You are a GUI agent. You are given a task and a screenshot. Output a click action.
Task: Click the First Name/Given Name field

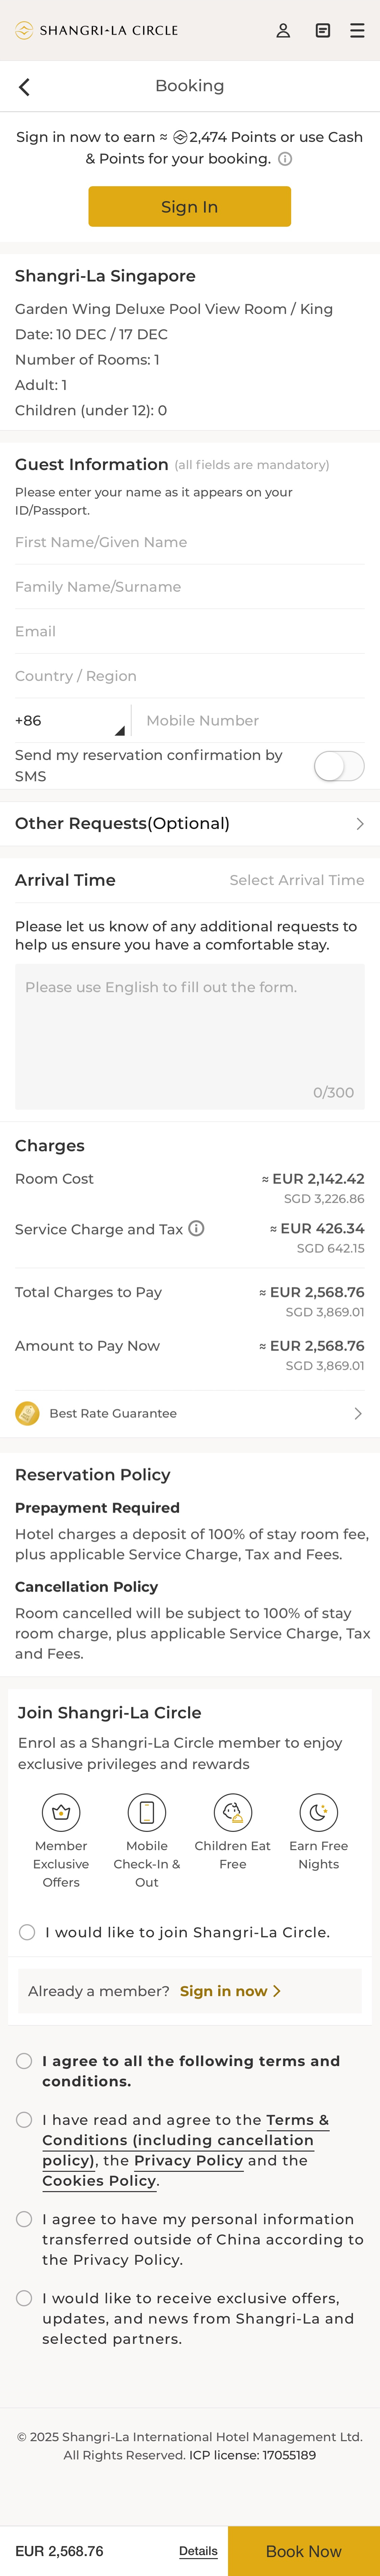(190, 542)
